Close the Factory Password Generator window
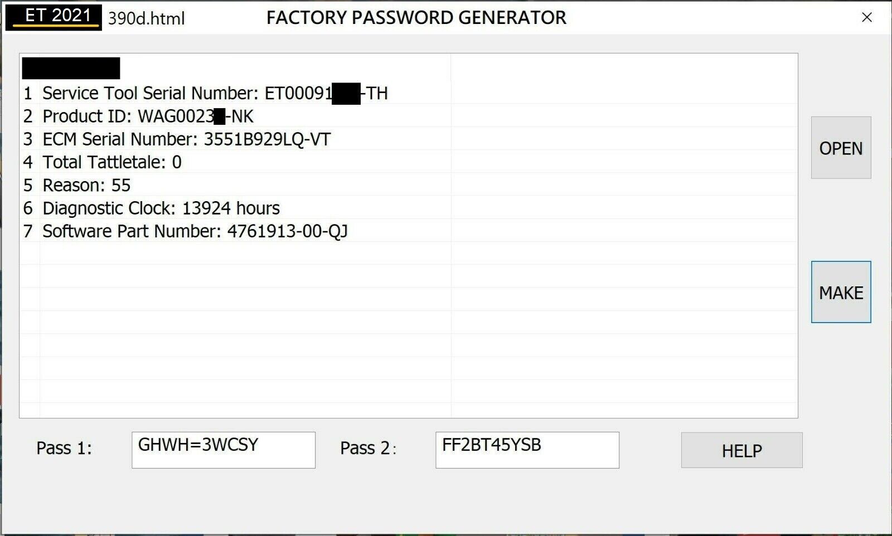892x536 pixels. 867,17
